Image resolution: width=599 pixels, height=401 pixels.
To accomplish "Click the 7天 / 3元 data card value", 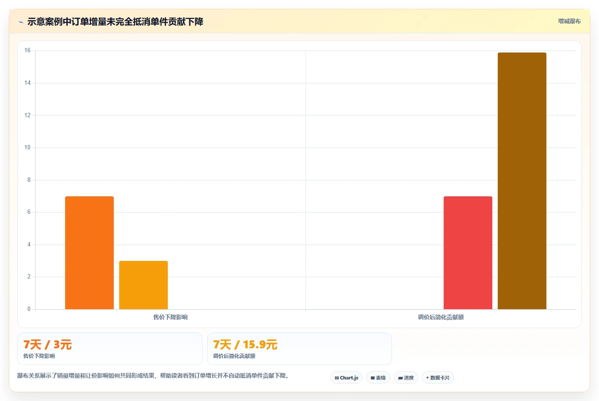I will (x=47, y=345).
